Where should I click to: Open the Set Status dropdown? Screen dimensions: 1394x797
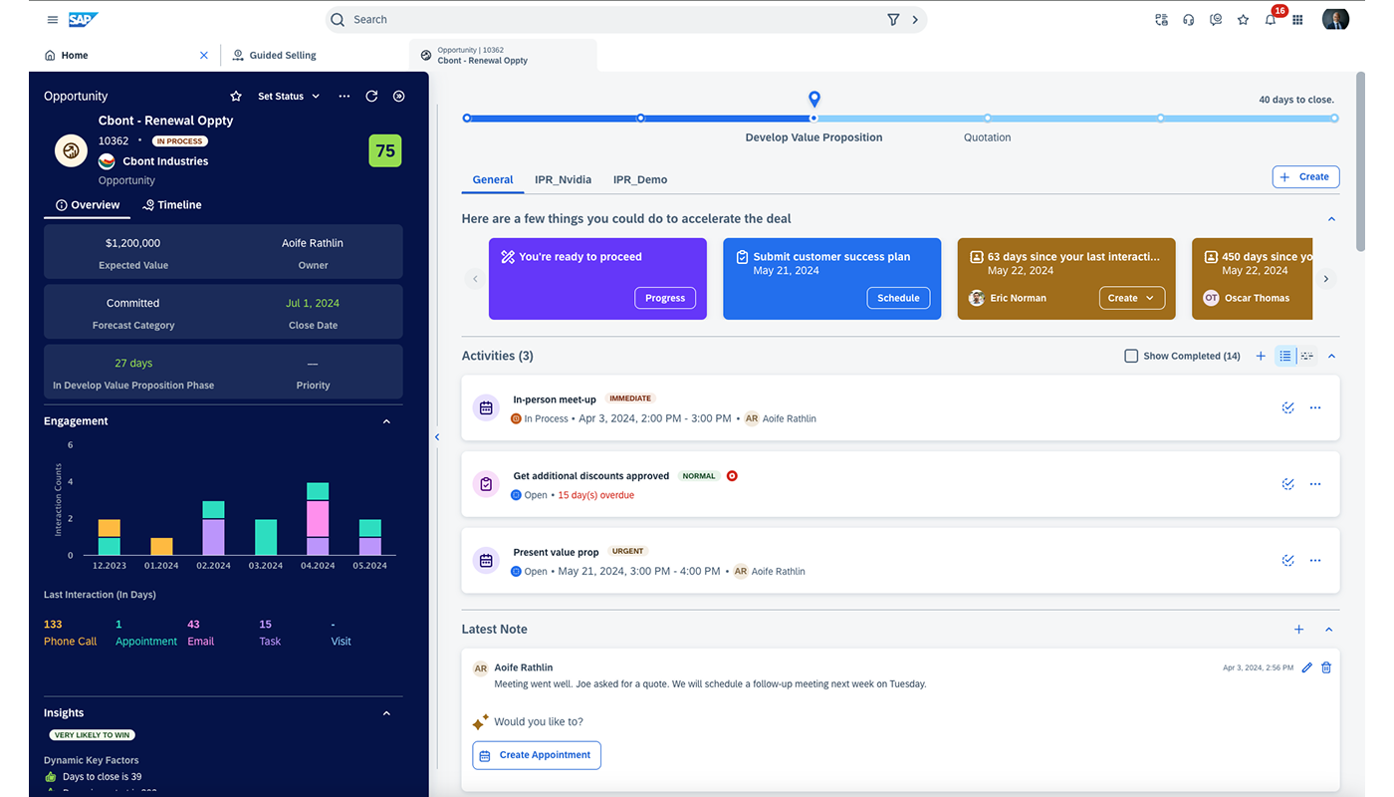[289, 97]
